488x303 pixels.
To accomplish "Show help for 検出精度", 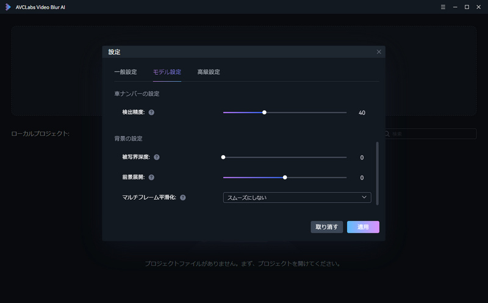I will [151, 112].
